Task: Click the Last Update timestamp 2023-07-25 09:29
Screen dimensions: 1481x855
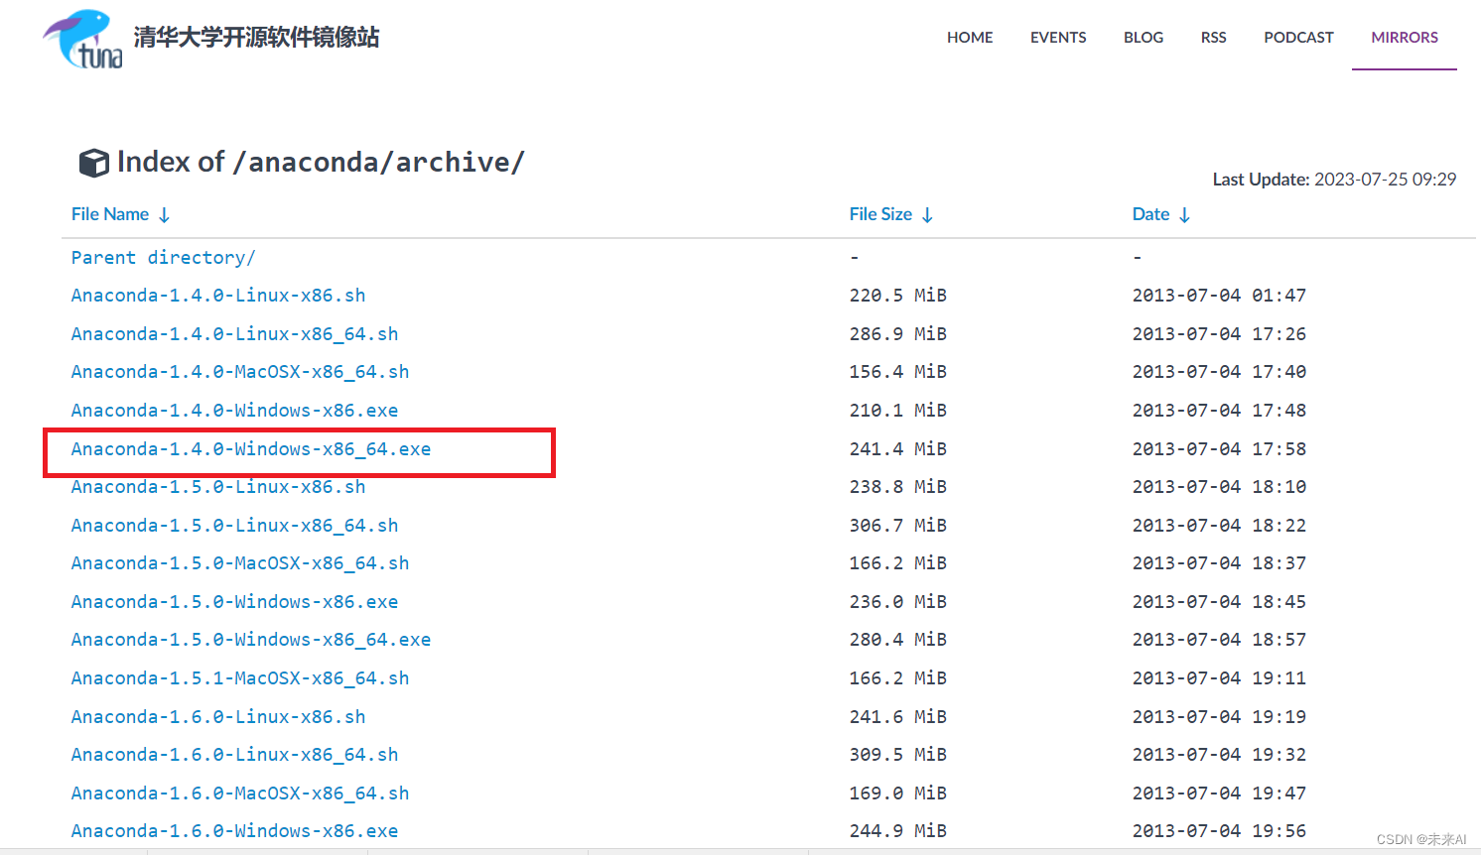Action: [x=1385, y=180]
